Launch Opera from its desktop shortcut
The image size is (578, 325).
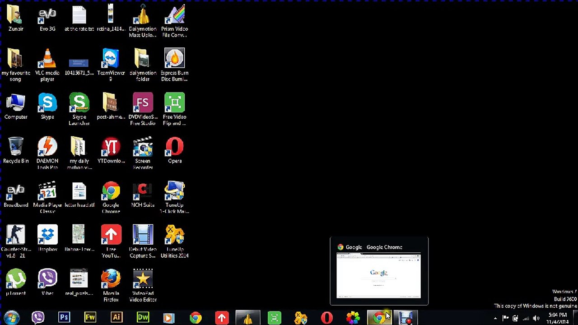[x=175, y=150]
